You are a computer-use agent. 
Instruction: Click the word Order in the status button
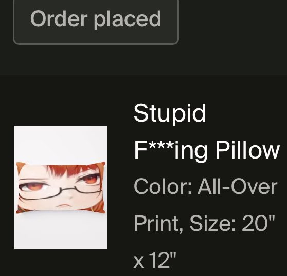tap(59, 18)
